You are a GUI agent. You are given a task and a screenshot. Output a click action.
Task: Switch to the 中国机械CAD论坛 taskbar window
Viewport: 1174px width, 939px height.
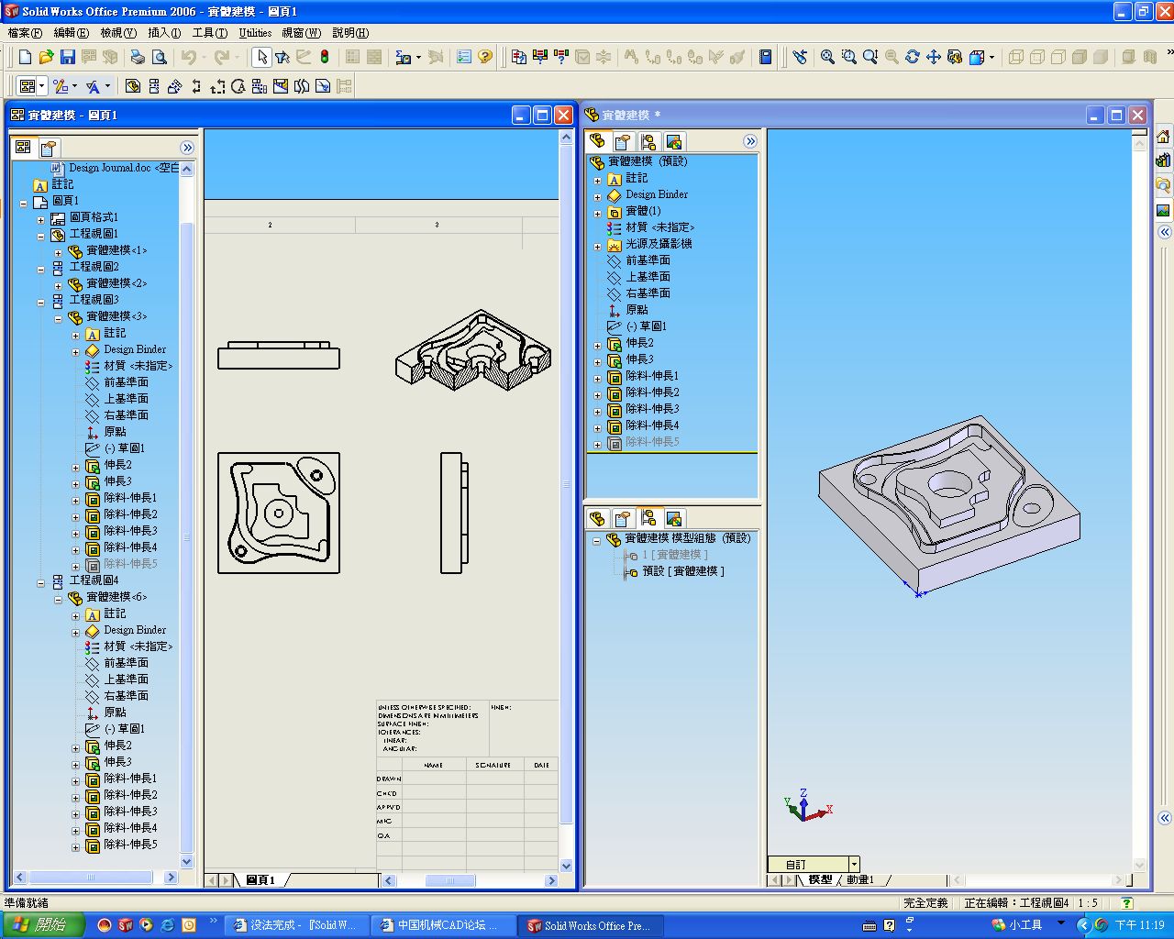pos(444,925)
